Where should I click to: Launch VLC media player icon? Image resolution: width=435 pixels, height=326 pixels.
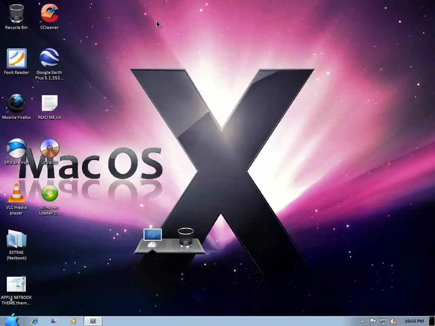tap(17, 199)
